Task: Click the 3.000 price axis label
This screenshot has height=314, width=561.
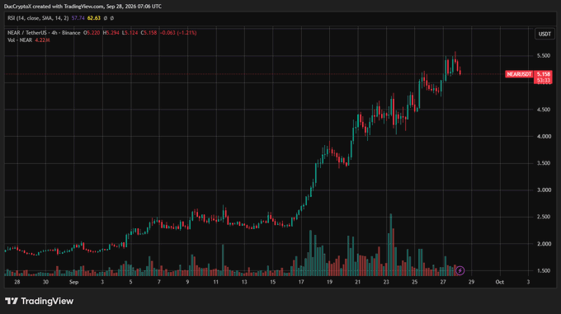Action: point(544,190)
